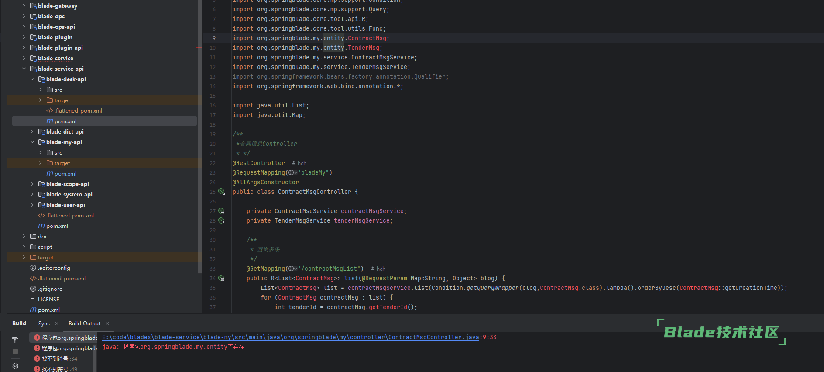Collapse the blade-my-api module

pyautogui.click(x=32, y=142)
